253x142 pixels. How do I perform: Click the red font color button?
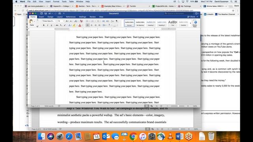tap(80, 25)
